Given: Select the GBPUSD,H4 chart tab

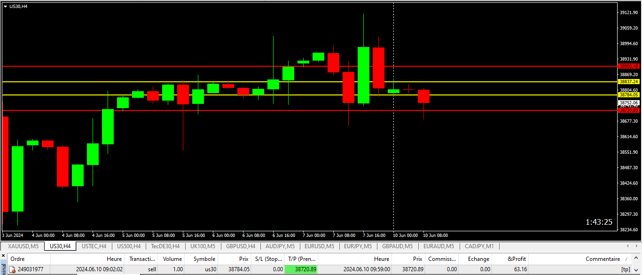Looking at the screenshot, I should pos(240,246).
